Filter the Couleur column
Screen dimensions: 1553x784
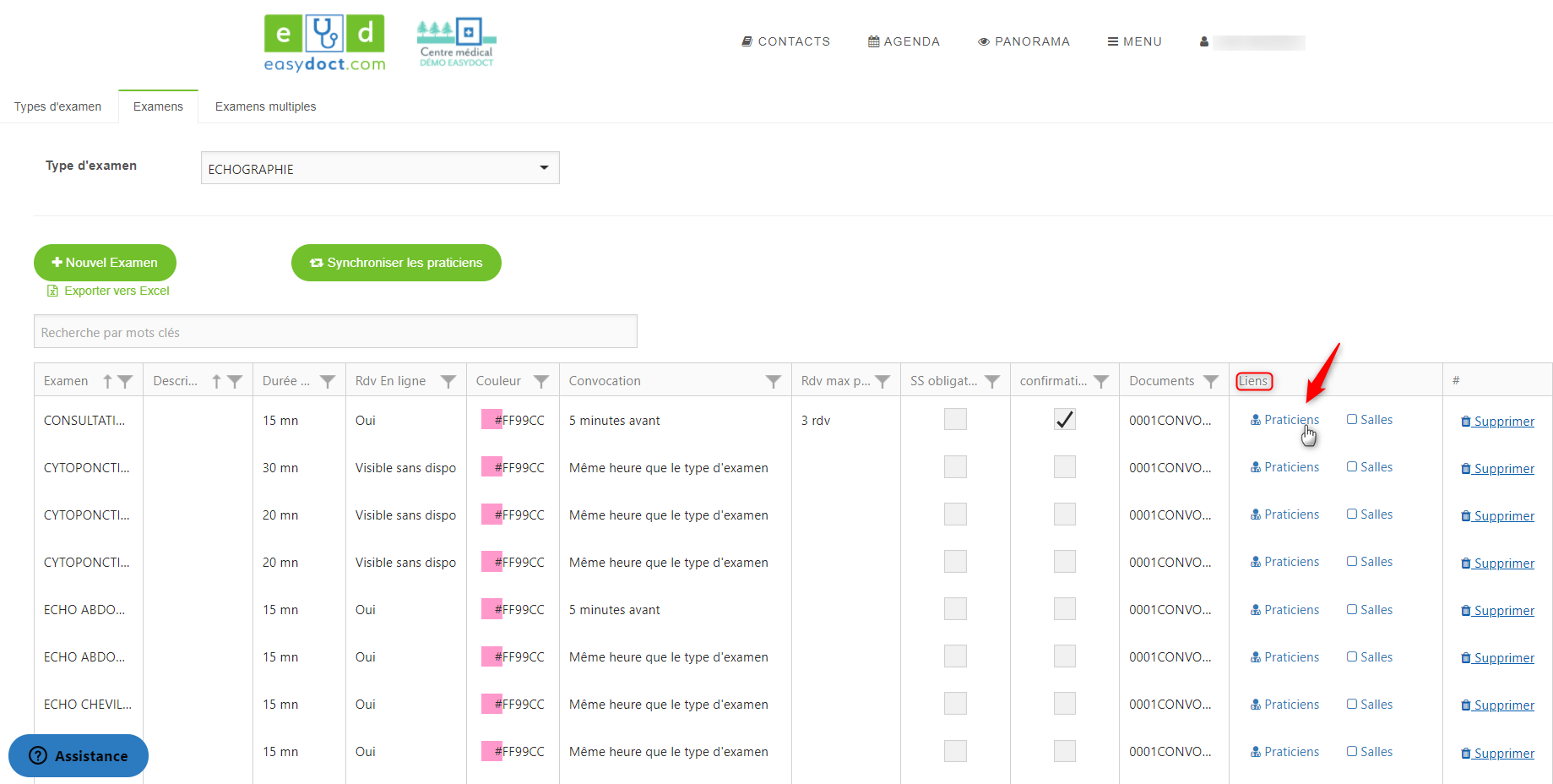coord(541,382)
